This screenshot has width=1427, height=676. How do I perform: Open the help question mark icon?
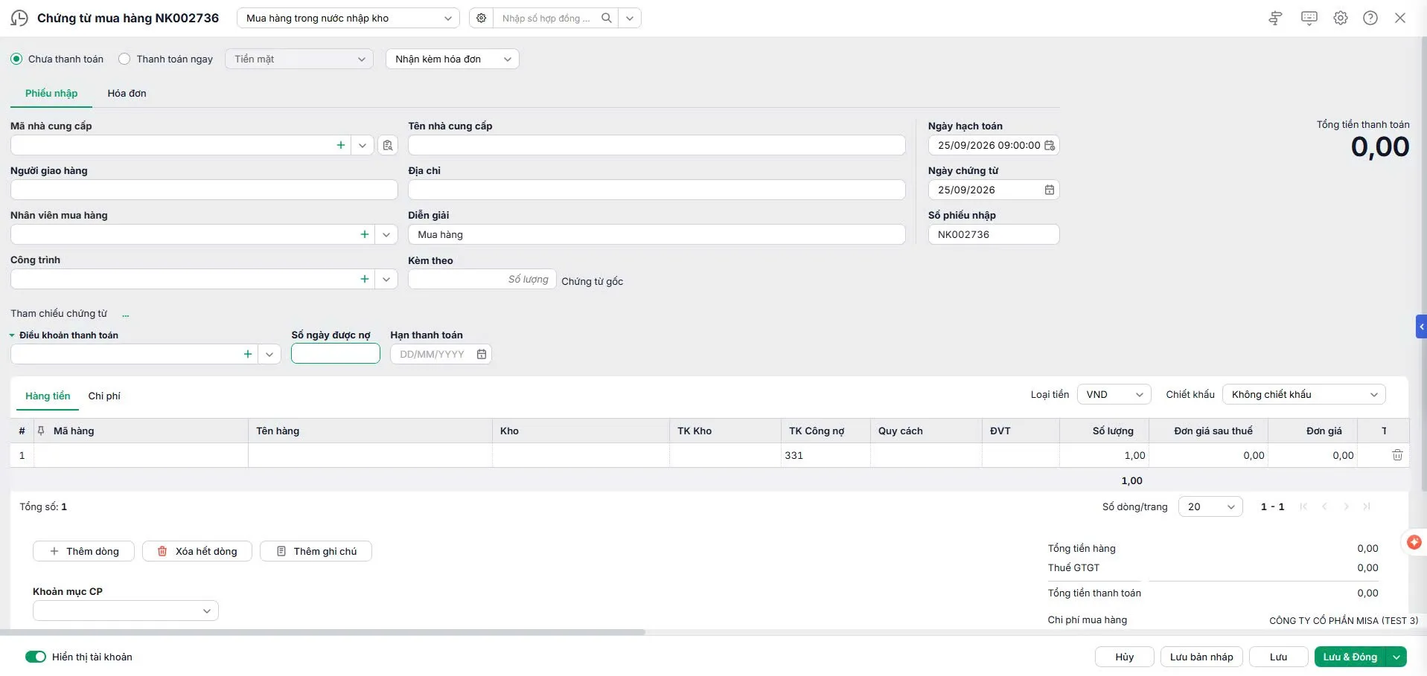[x=1370, y=18]
